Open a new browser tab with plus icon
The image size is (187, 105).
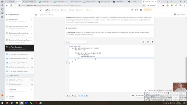point(160,2)
